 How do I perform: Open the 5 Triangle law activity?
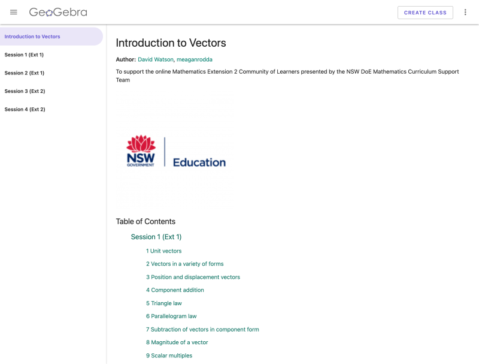coord(164,303)
